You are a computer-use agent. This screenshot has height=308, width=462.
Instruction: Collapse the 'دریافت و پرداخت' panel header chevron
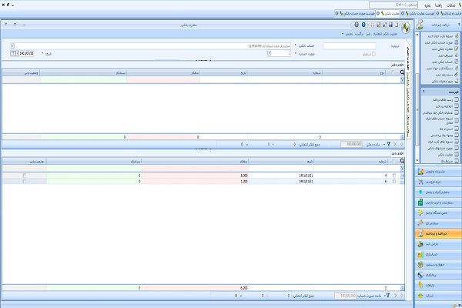[x=459, y=25]
